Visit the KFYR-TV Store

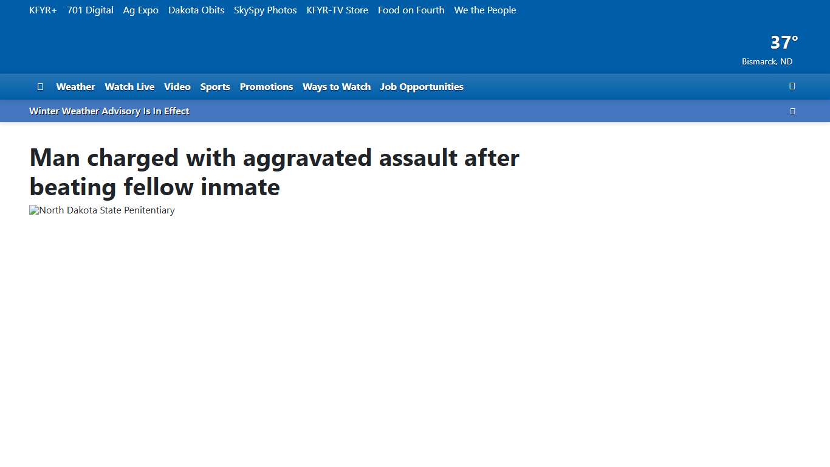[x=337, y=10]
